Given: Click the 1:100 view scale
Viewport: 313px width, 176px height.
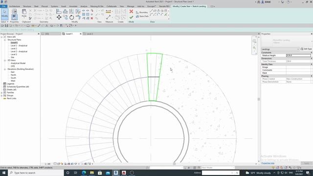Looking at the screenshot, I should 47,164.
